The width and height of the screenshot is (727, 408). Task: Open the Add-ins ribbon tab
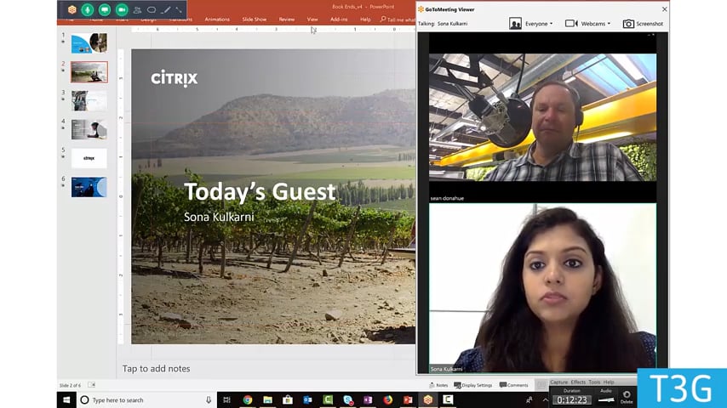pyautogui.click(x=339, y=20)
